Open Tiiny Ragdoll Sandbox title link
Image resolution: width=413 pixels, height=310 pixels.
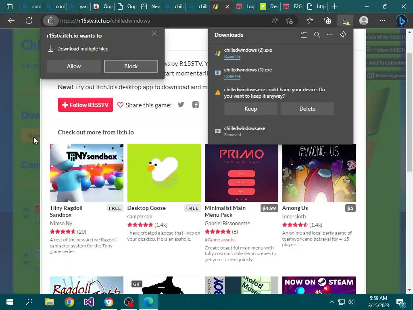66,211
